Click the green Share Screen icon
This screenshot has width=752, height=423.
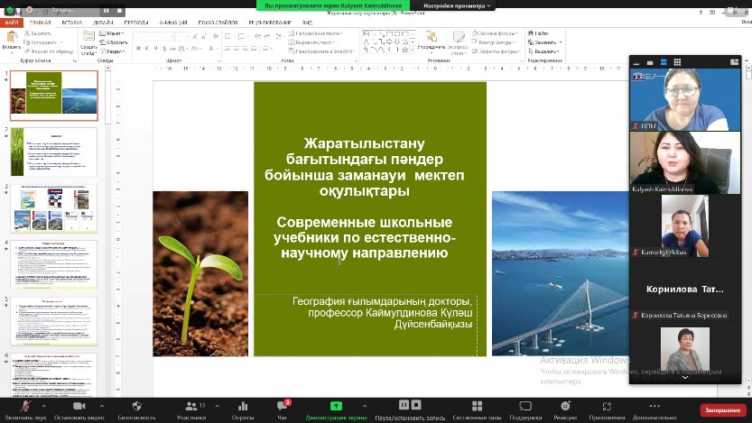(336, 407)
